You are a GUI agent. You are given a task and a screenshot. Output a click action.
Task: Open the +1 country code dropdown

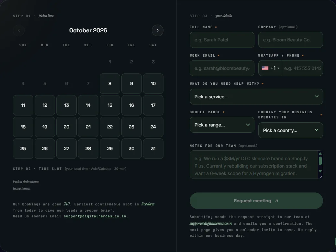click(x=270, y=68)
